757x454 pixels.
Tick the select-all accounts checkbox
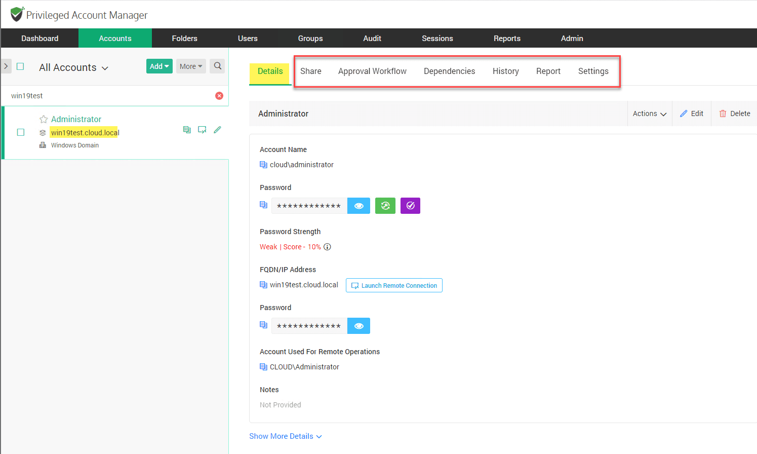coord(20,66)
